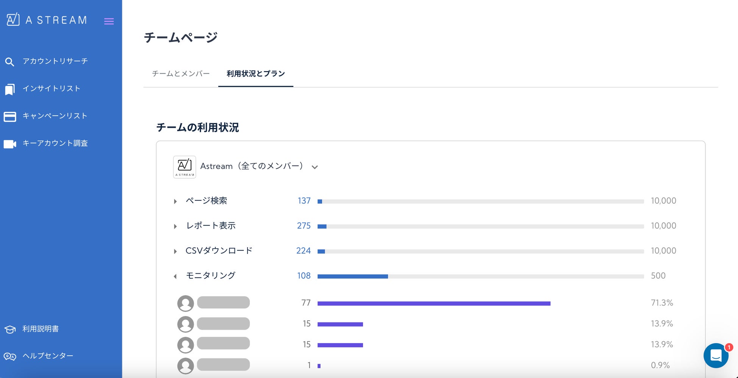The width and height of the screenshot is (738, 378).
Task: Click the ページ検索 count 137
Action: coord(304,201)
